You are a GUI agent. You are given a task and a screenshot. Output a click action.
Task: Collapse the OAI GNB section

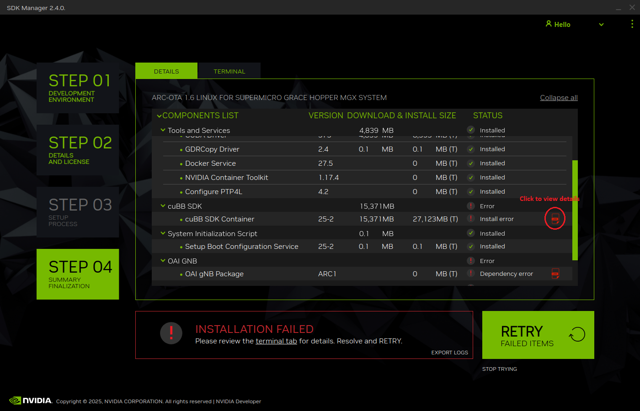(163, 261)
